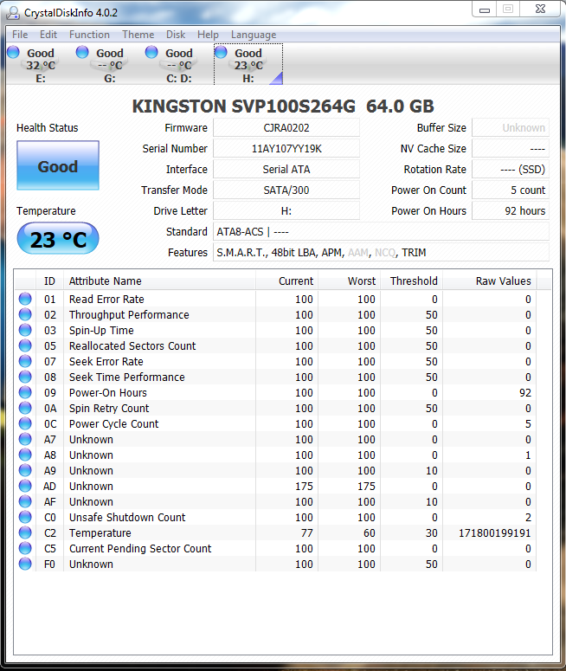
Task: Click the Rotation Rate field (SSD)
Action: (x=511, y=169)
